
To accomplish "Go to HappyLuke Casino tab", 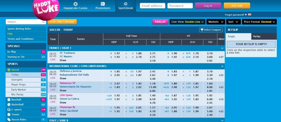I will click(x=75, y=6).
